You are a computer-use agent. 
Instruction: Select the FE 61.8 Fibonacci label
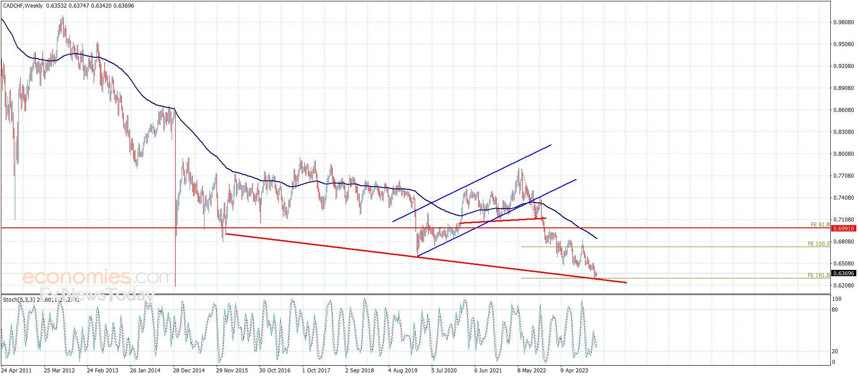[x=820, y=225]
